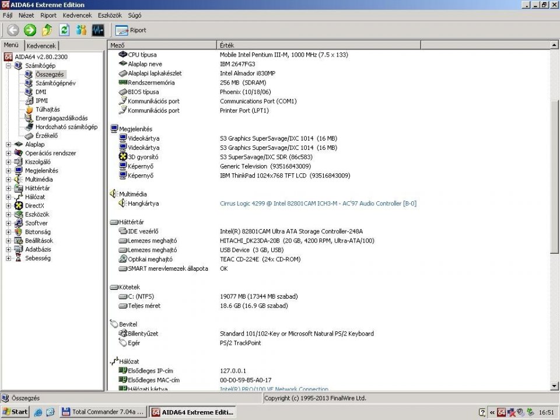Viewport: 560px width, 420px height.
Task: Click the green Forward arrow icon
Action: point(30,30)
